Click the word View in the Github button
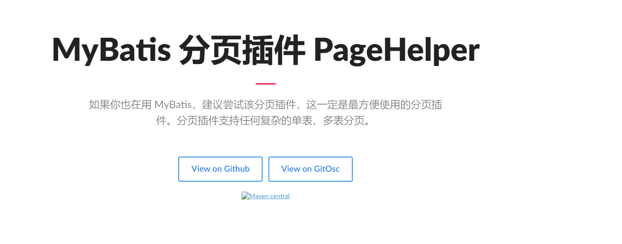This screenshot has height=244, width=622. 201,169
